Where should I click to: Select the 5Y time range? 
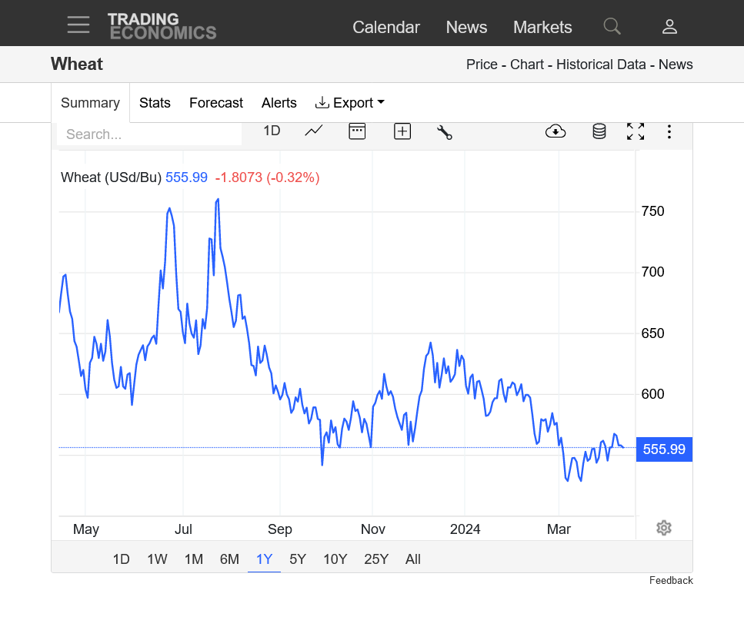click(298, 559)
